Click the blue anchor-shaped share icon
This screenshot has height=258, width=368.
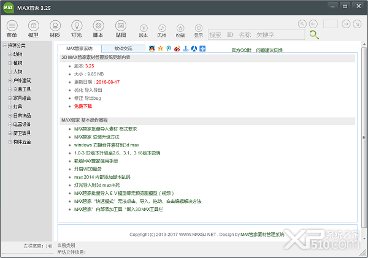186,48
